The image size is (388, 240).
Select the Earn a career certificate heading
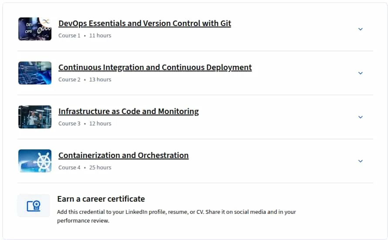[101, 199]
